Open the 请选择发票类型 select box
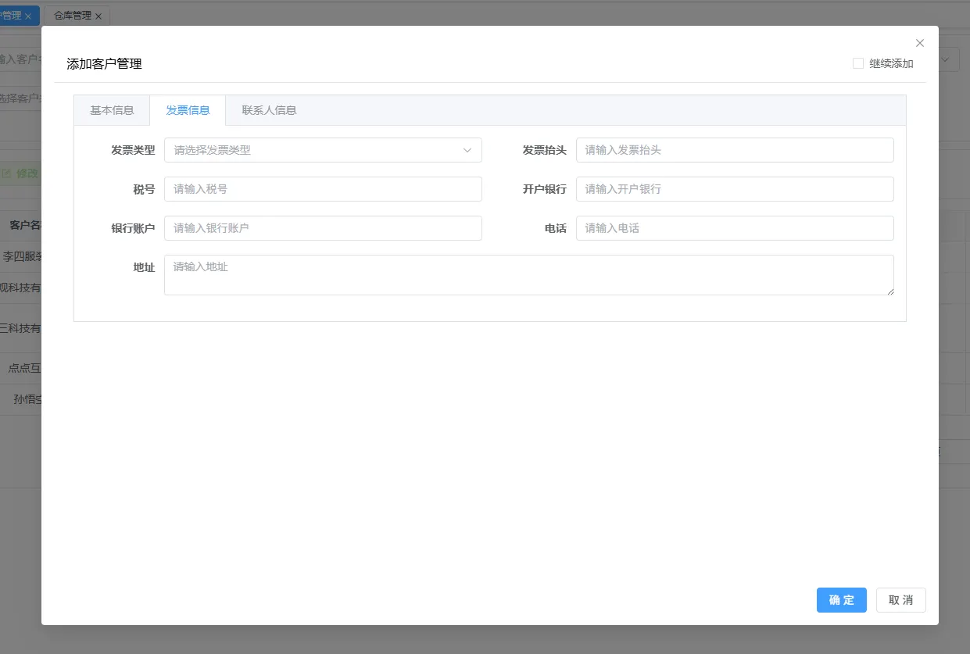Screen dimensions: 970x654 313,150
